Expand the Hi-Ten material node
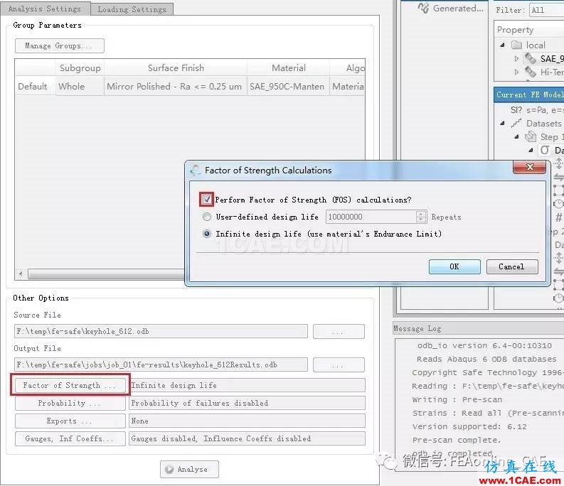The width and height of the screenshot is (564, 486). click(516, 72)
